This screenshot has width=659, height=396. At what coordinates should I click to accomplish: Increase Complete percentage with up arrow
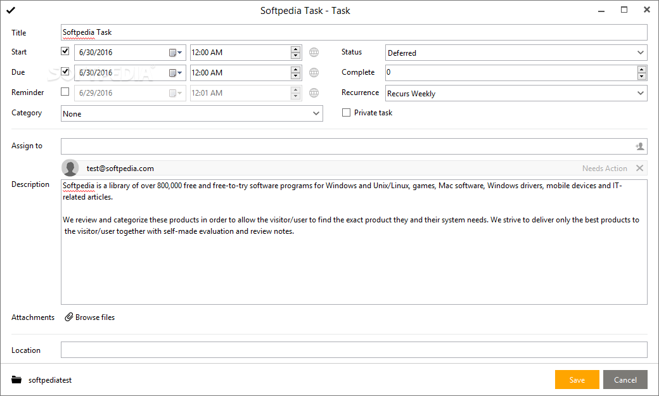click(641, 69)
